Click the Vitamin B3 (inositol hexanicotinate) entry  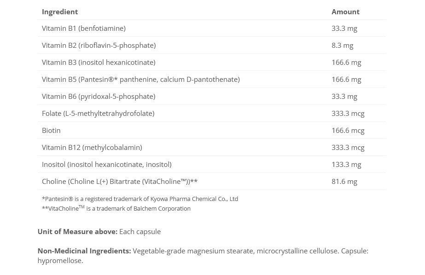pos(99,62)
